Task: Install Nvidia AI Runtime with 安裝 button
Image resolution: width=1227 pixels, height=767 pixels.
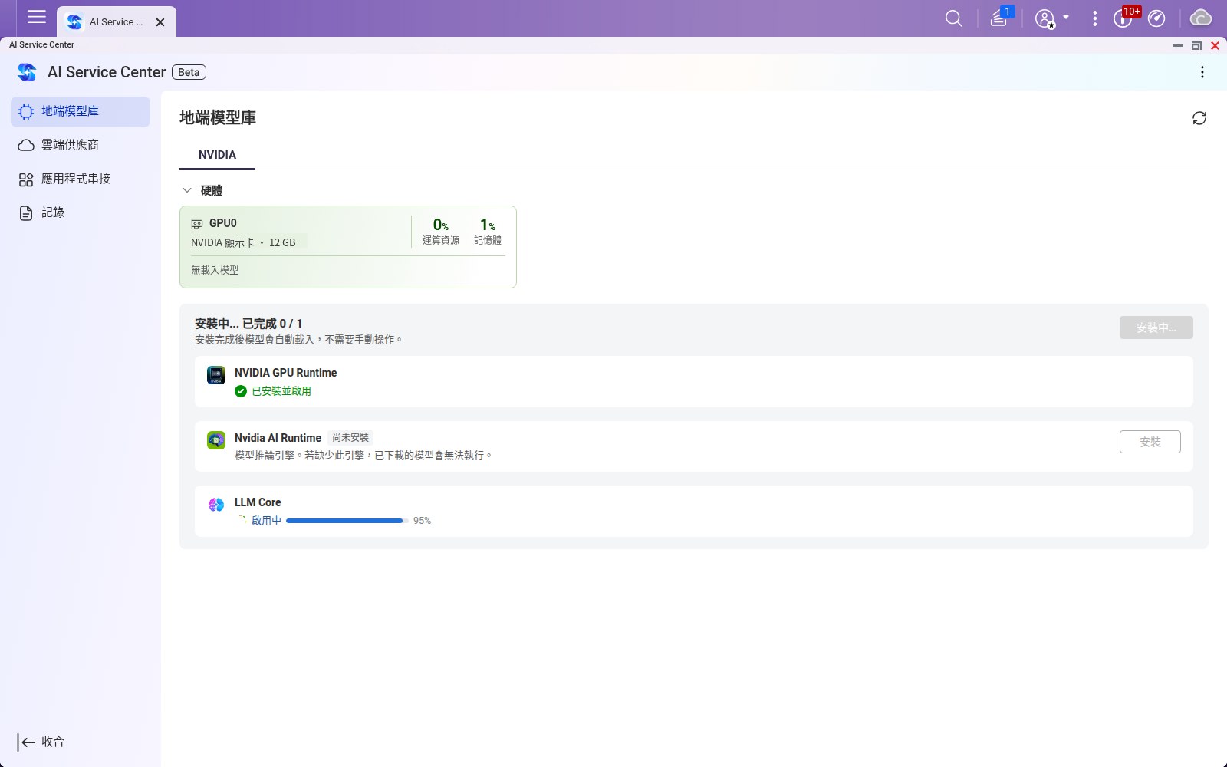Action: coord(1150,442)
